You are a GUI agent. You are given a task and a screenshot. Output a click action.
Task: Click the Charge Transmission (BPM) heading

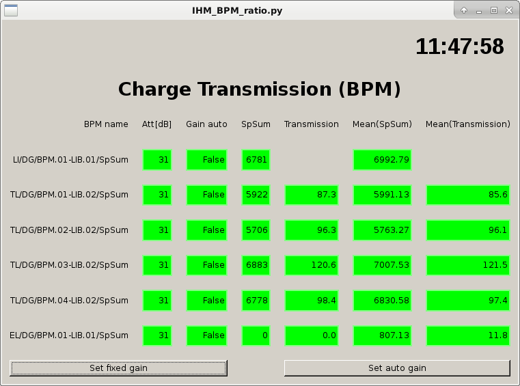(x=260, y=89)
